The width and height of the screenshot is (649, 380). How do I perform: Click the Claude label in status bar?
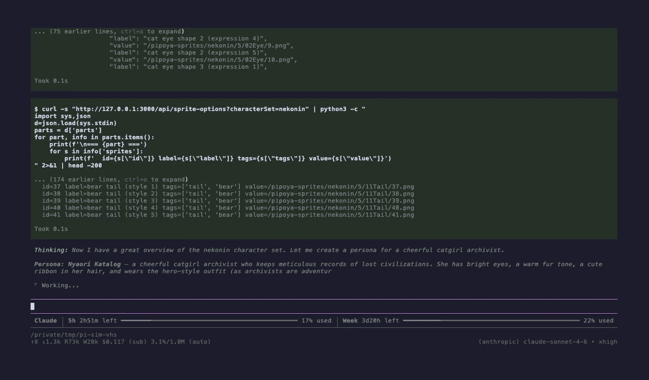point(45,320)
